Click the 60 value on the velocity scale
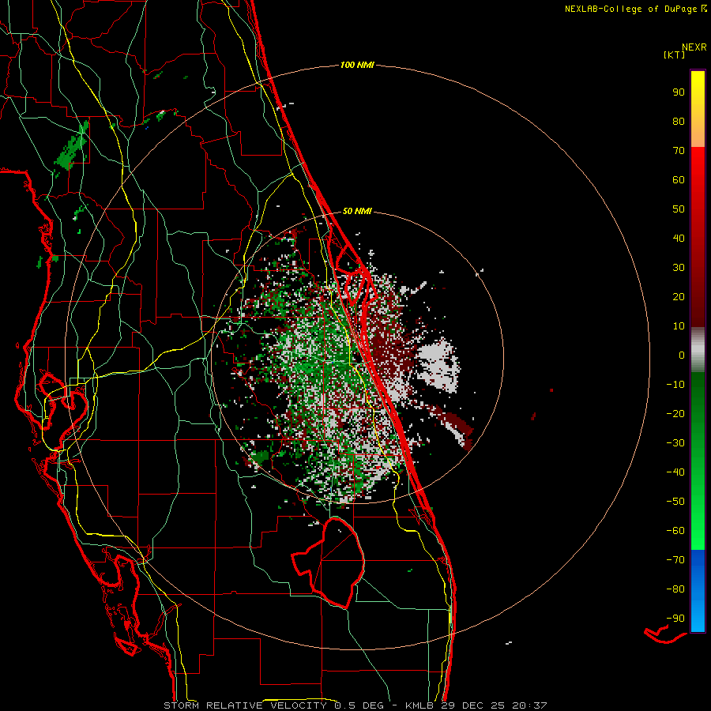 coord(679,179)
